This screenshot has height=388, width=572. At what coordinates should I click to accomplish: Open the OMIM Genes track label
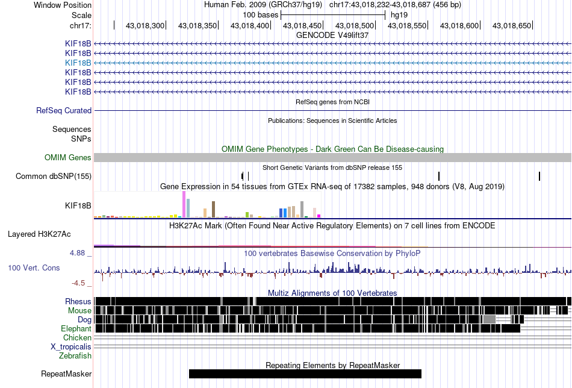point(68,157)
